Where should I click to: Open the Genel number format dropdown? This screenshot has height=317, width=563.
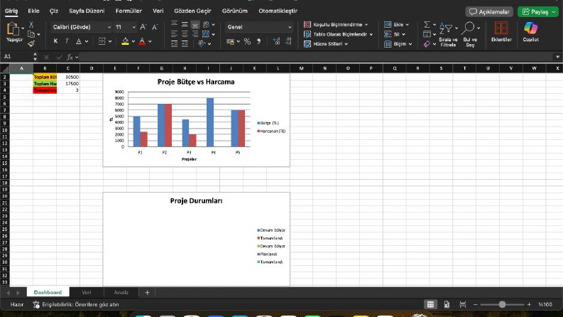(x=290, y=27)
